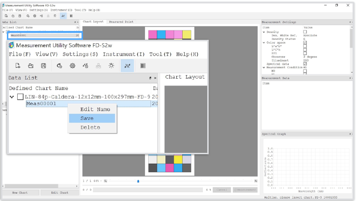
Task: Collapse LIN-84p-Caldera tree node in enlarged inset
Action: (12, 97)
